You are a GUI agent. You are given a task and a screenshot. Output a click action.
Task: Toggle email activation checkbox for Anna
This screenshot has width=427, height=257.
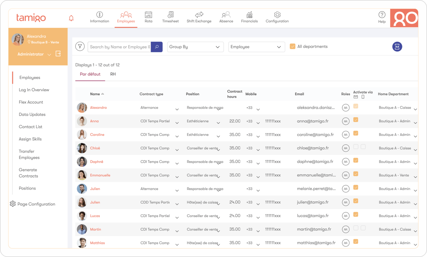coord(356,119)
